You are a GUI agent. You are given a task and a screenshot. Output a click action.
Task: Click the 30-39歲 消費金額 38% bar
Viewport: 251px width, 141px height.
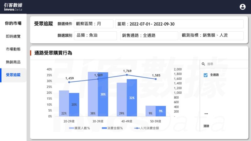pos(103,94)
